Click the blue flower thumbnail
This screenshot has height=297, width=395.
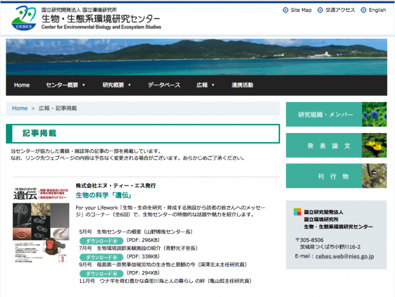[x=374, y=114]
